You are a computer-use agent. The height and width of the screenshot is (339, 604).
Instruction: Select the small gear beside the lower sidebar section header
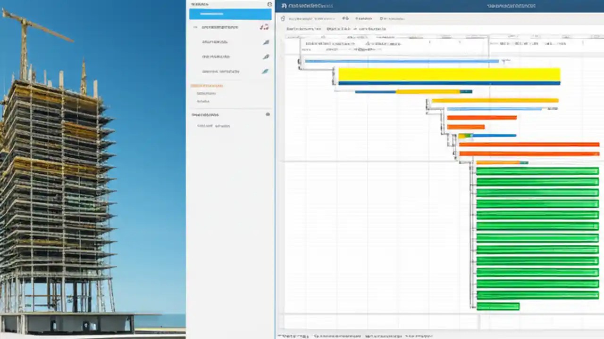click(268, 114)
